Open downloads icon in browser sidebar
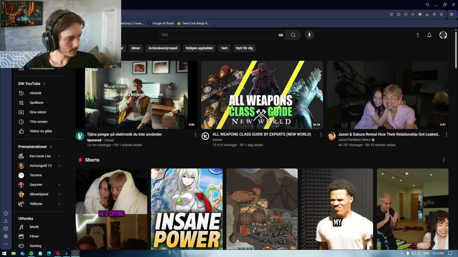Viewport: 458px width, 257px height. coord(6,221)
